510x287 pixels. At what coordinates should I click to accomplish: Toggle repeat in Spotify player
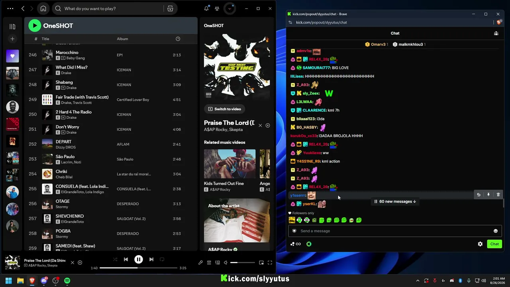click(162, 259)
